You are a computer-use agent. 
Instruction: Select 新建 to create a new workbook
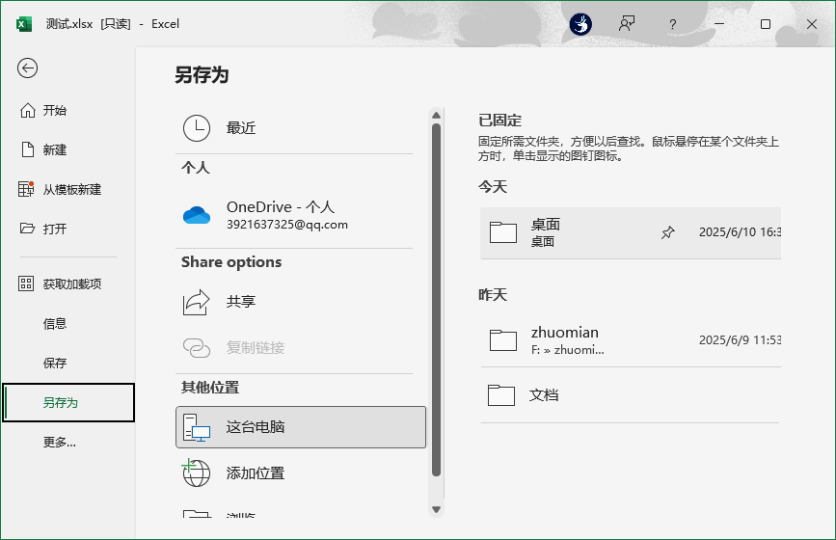click(68, 149)
